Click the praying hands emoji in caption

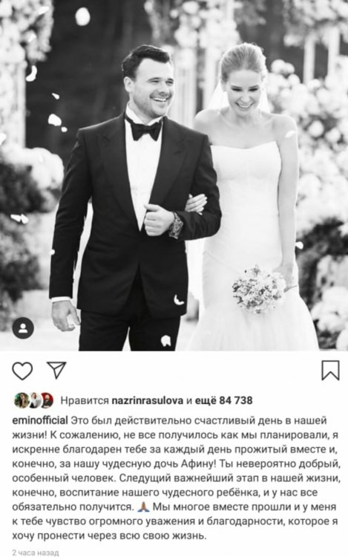[x=142, y=506]
